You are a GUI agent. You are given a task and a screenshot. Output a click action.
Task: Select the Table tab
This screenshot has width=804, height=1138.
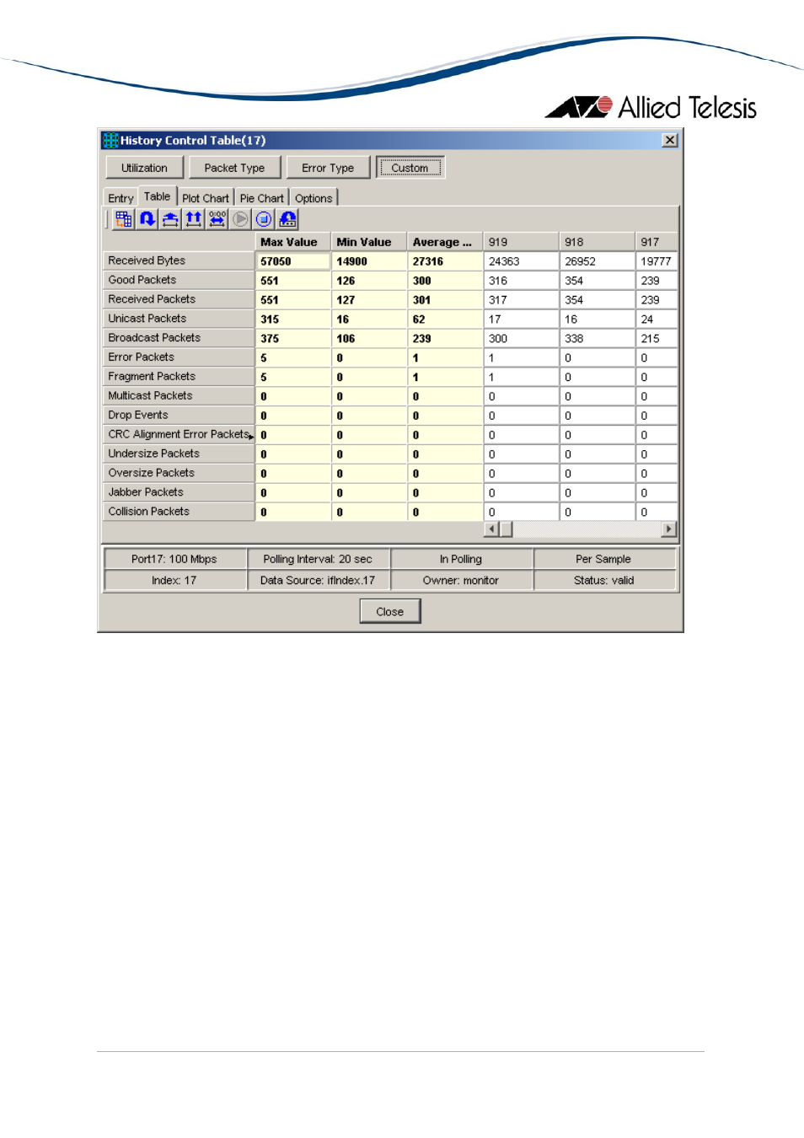[x=157, y=196]
